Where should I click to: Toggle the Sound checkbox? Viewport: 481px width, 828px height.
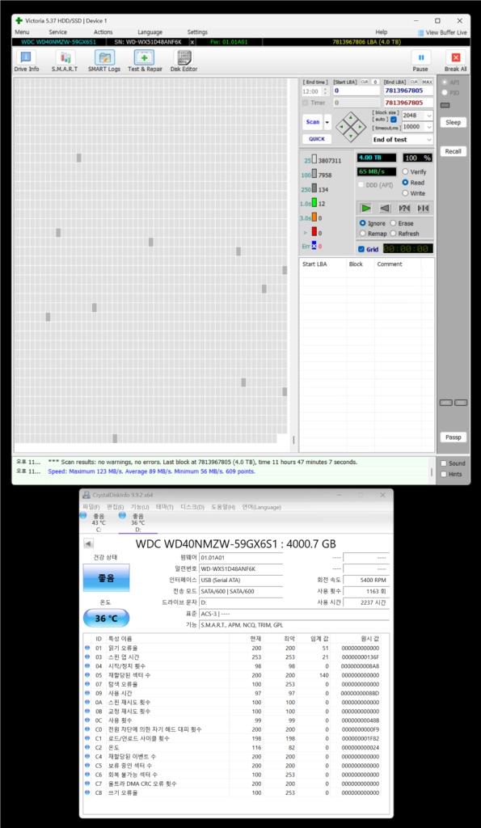(444, 463)
